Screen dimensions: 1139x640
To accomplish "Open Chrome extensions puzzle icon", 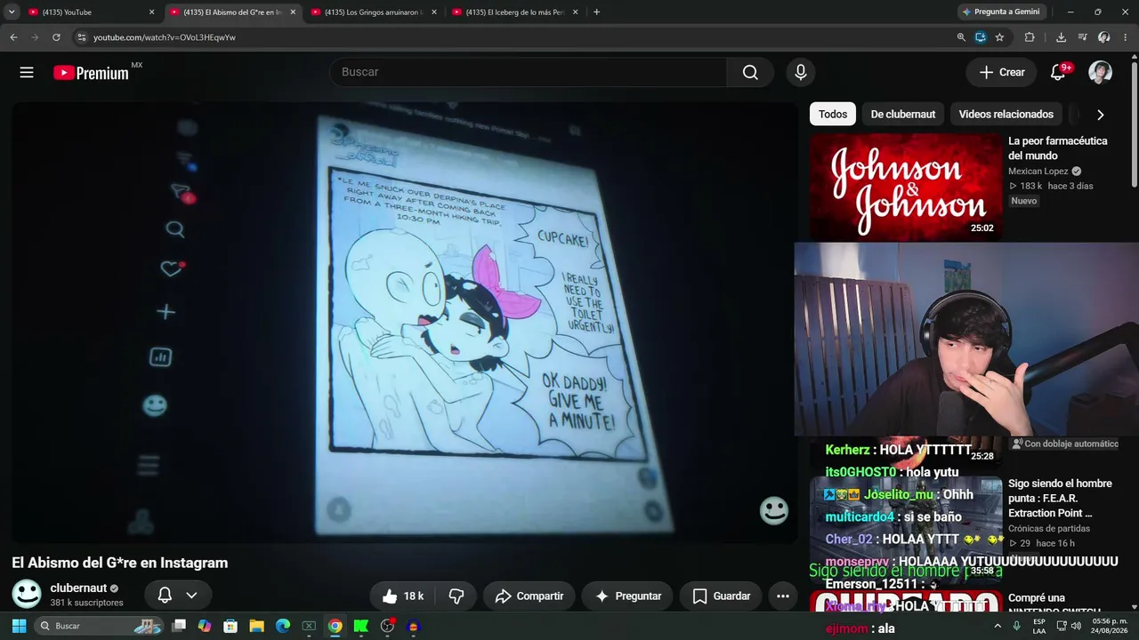I will point(1030,37).
